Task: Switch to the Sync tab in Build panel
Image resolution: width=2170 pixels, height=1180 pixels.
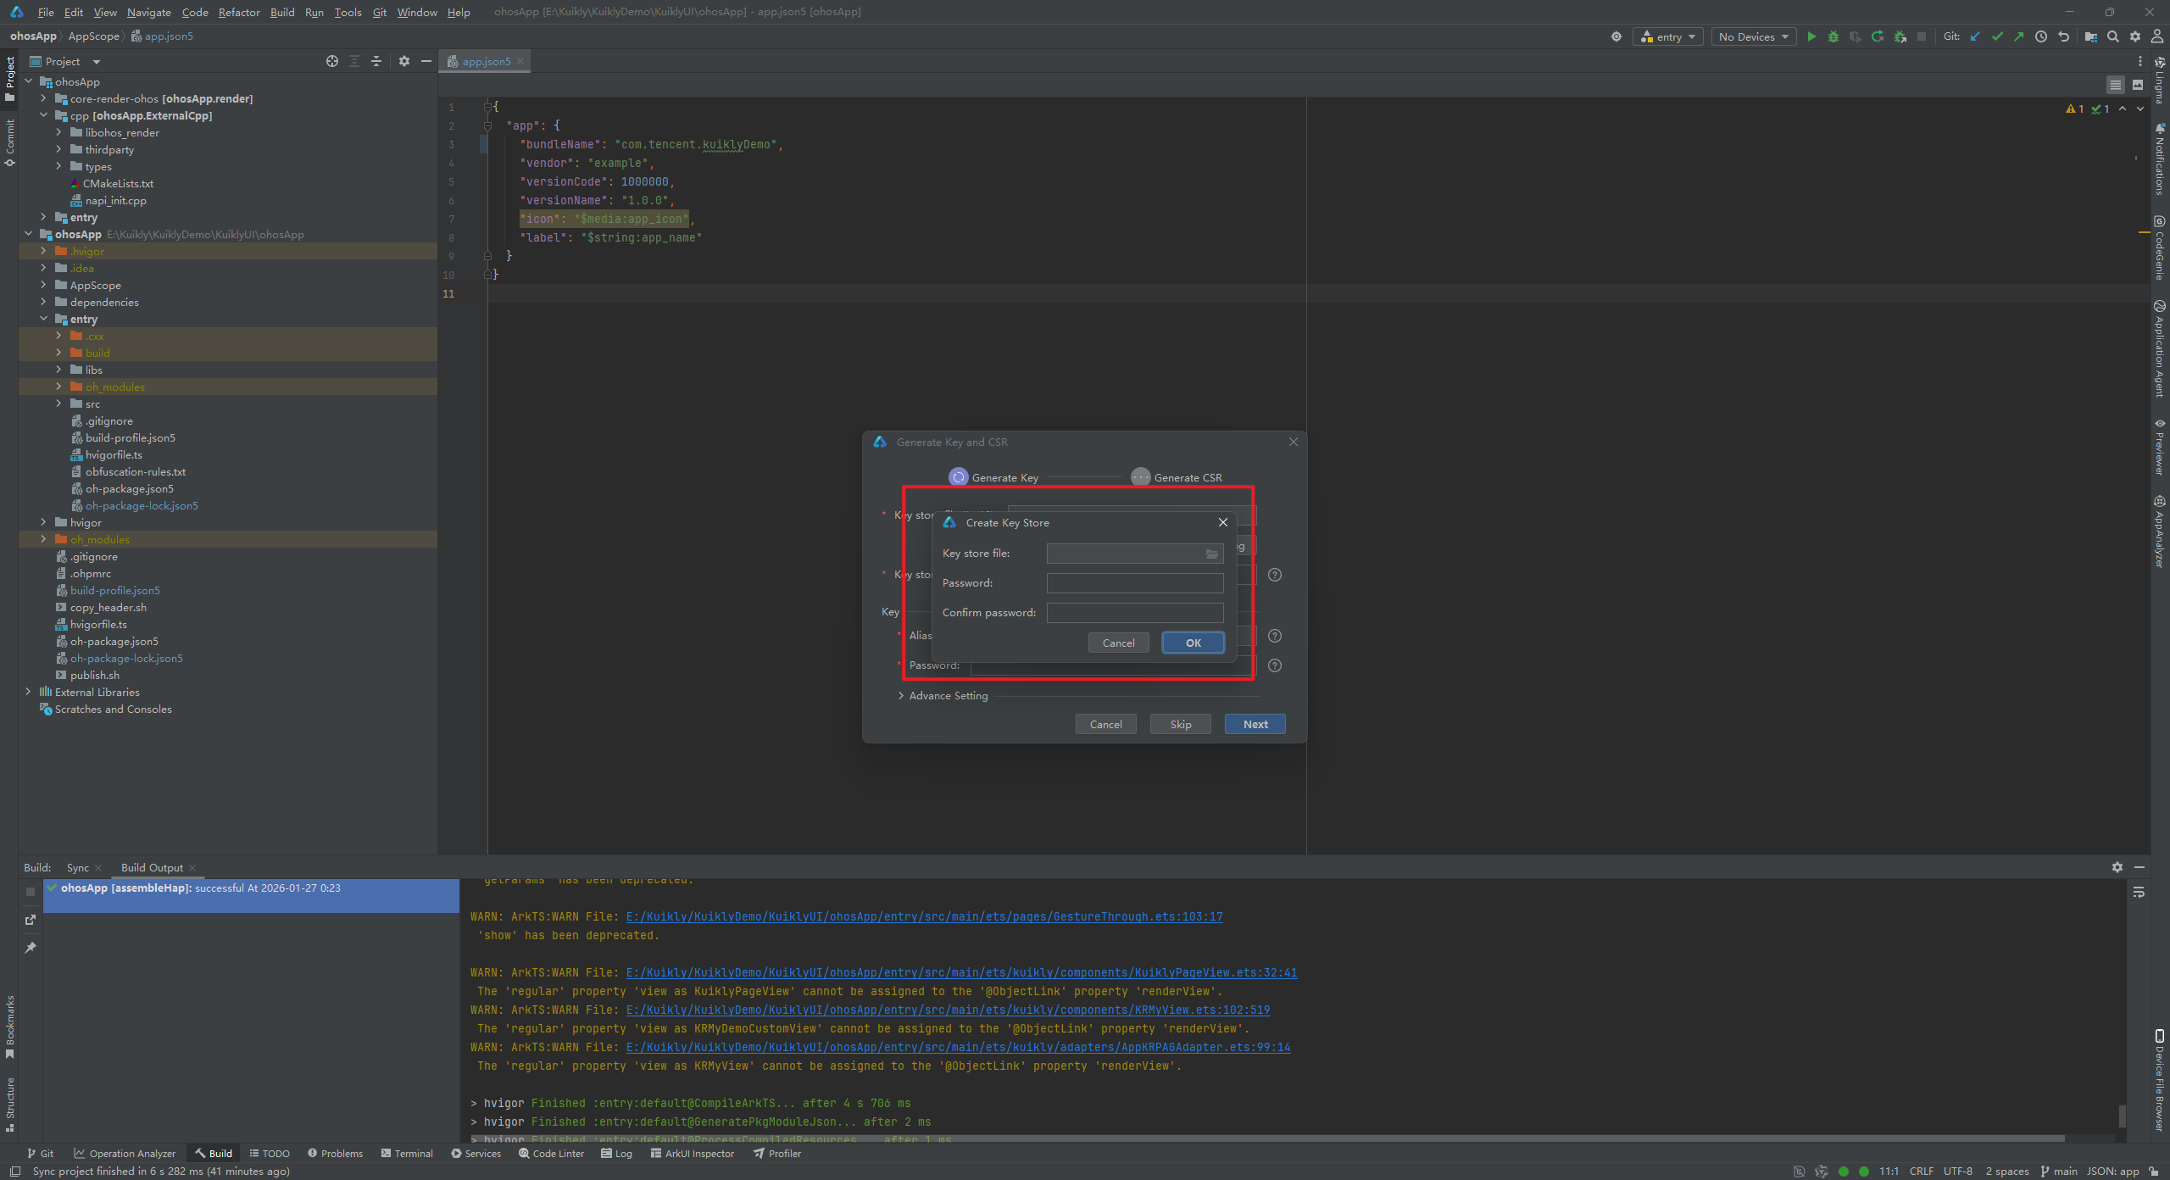Action: tap(77, 867)
